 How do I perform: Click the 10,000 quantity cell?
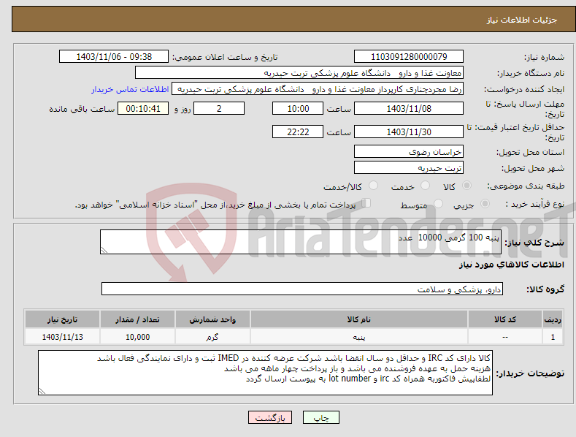coord(137,337)
